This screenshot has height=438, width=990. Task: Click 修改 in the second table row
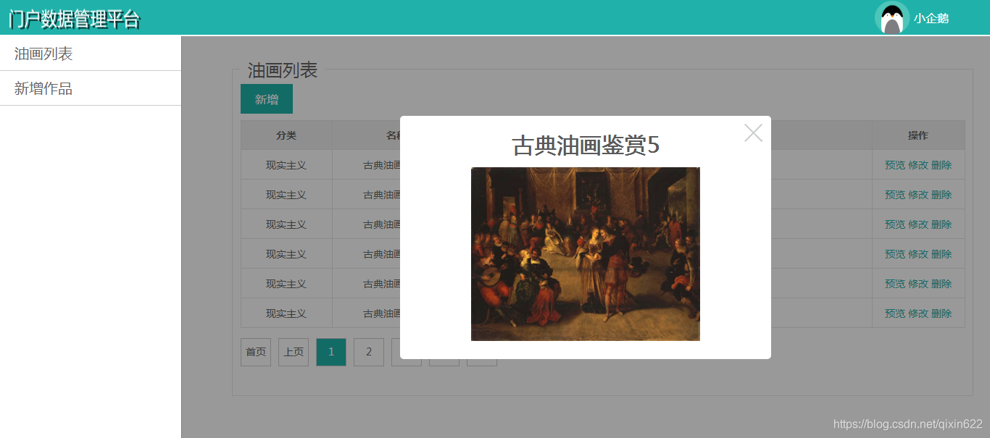pyautogui.click(x=918, y=195)
